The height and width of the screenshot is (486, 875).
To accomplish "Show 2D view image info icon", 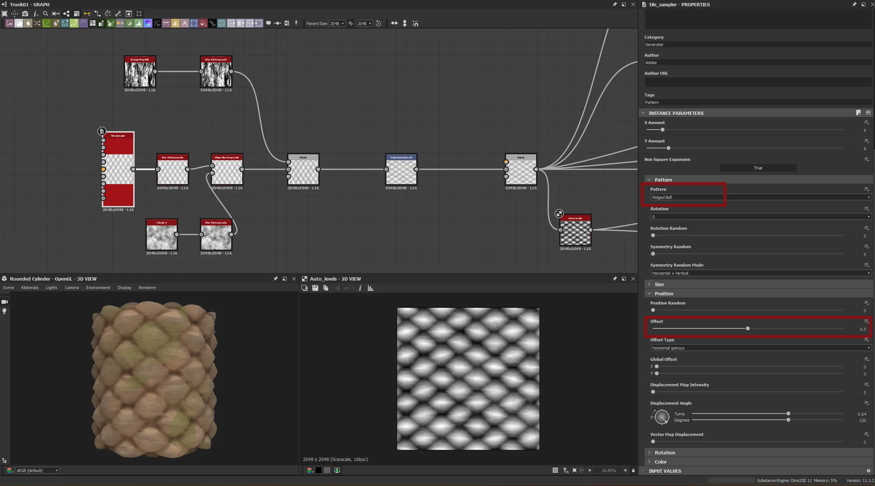I will 360,288.
